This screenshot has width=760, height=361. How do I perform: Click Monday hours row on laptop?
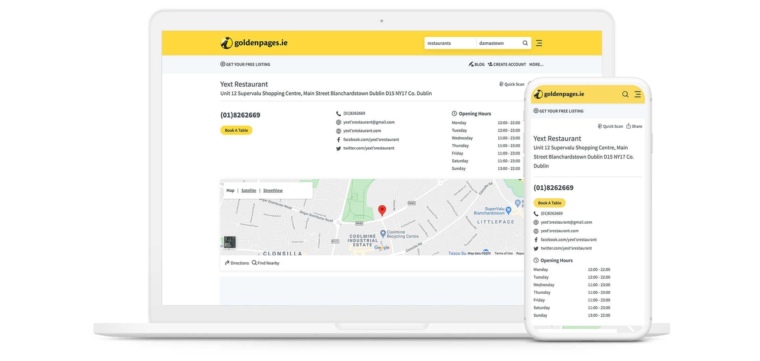486,123
